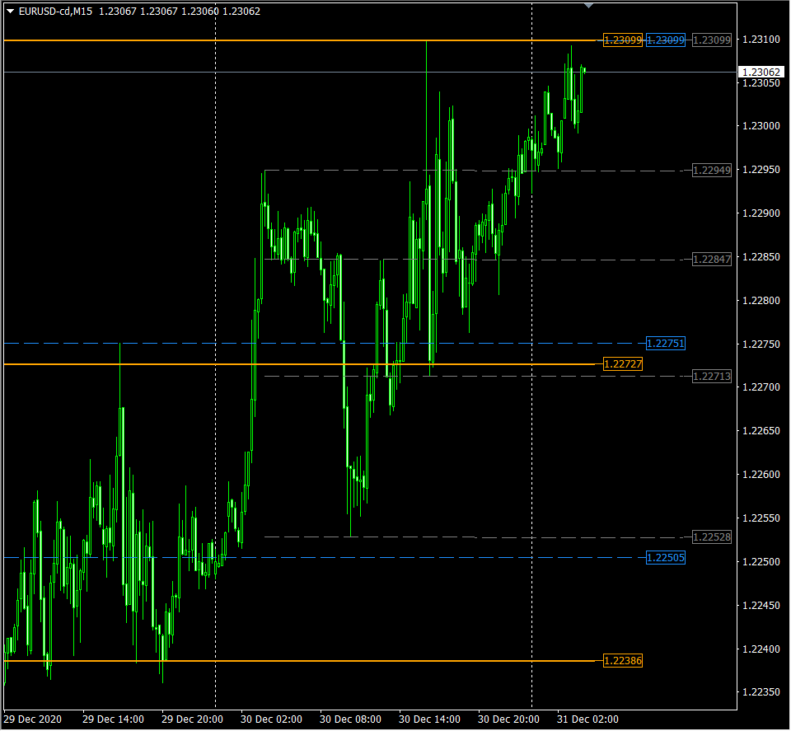791x731 pixels.
Task: Click the 29 Dec 14:00 time label
Action: click(x=113, y=720)
